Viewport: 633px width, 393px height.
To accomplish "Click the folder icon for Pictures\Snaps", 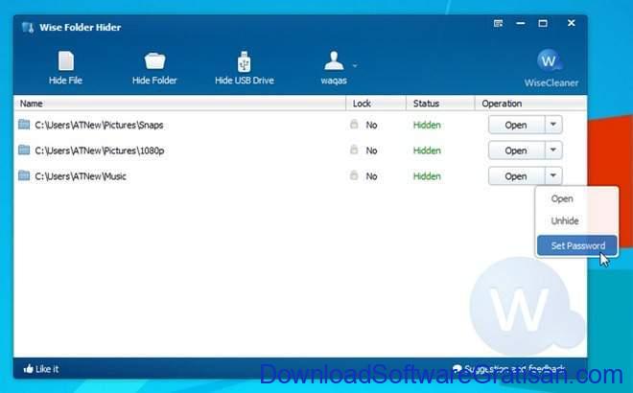I will [24, 125].
